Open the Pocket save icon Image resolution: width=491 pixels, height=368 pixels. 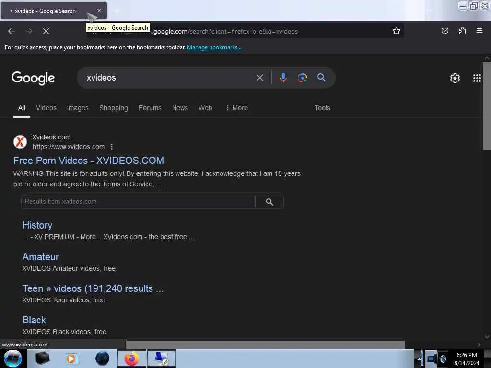(x=444, y=31)
